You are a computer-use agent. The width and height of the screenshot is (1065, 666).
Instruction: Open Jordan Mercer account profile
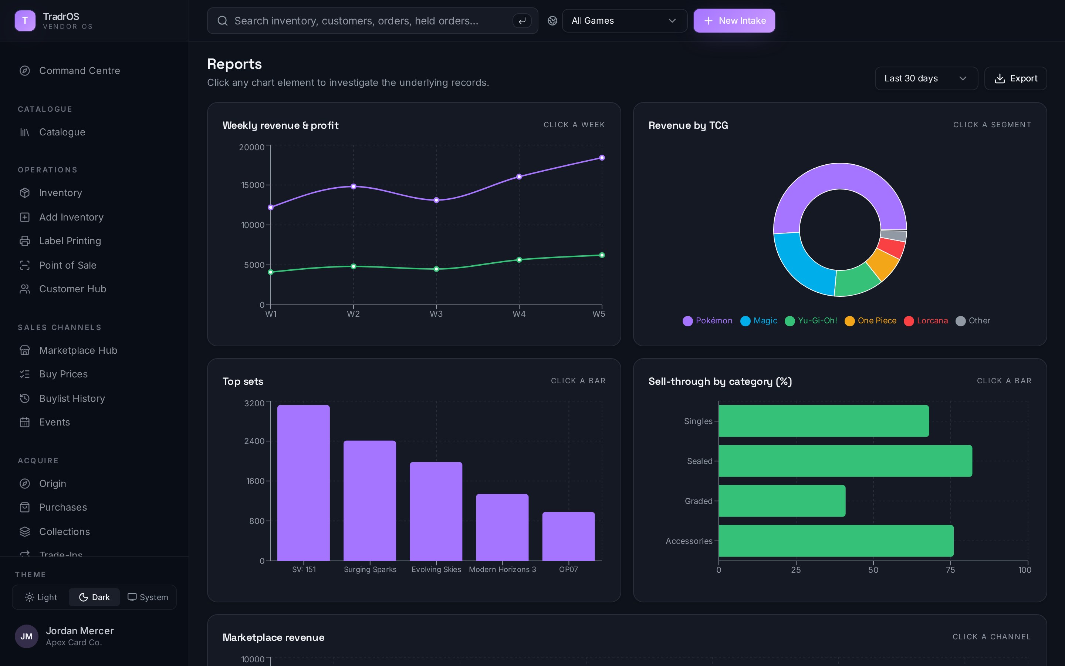[x=94, y=636]
